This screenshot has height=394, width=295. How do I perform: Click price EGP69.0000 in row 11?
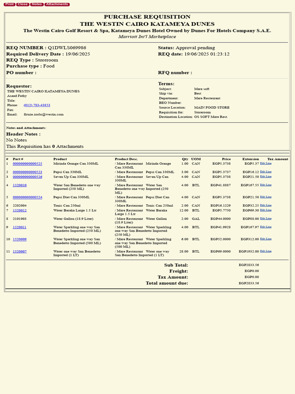(x=220, y=252)
